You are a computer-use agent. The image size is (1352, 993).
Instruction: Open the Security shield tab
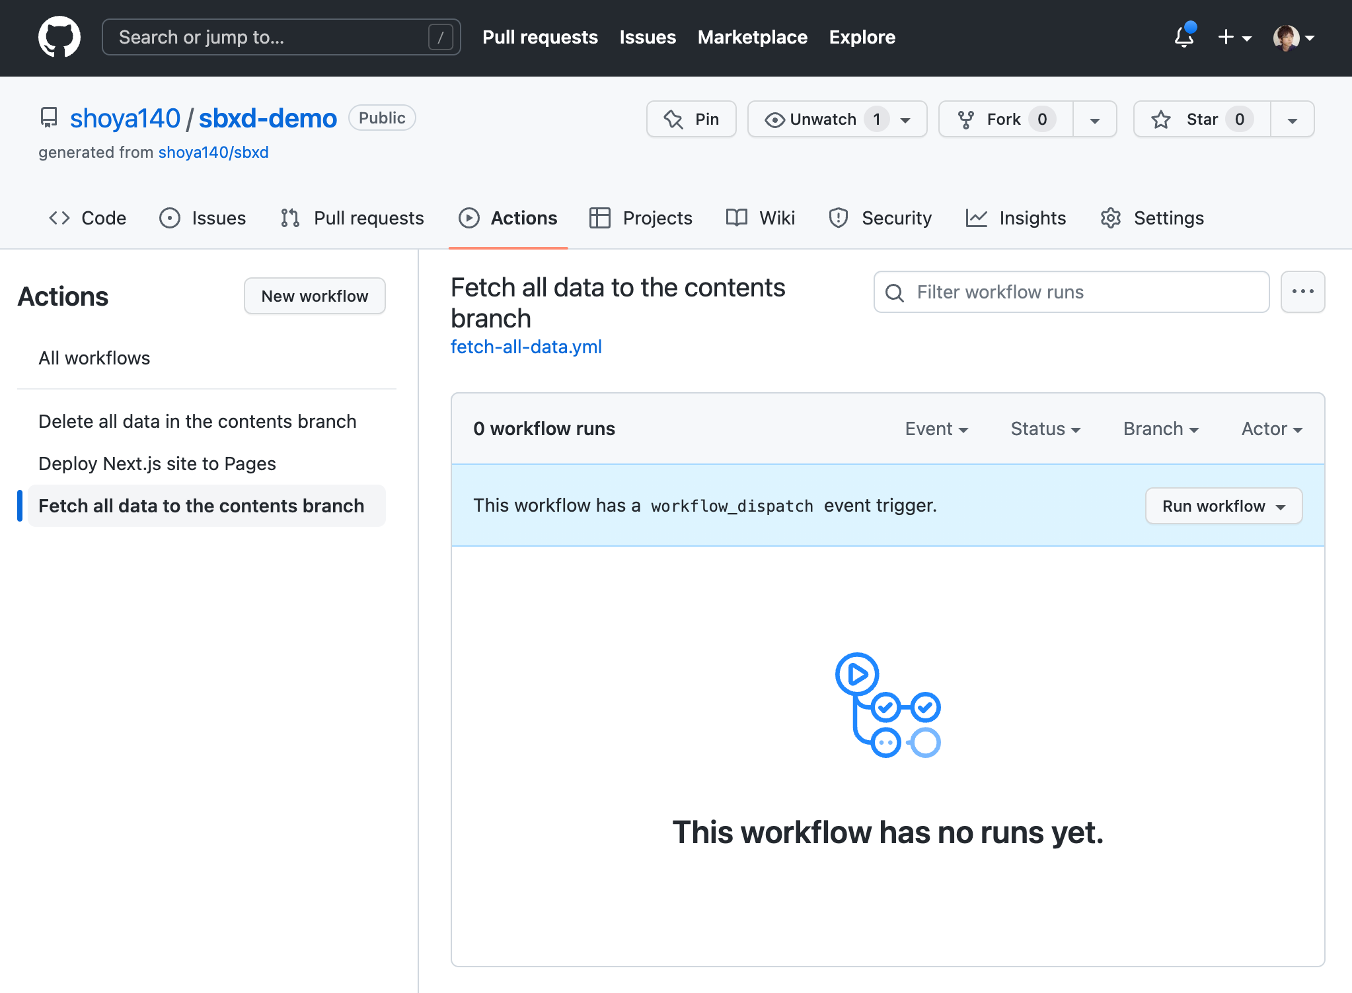(880, 218)
